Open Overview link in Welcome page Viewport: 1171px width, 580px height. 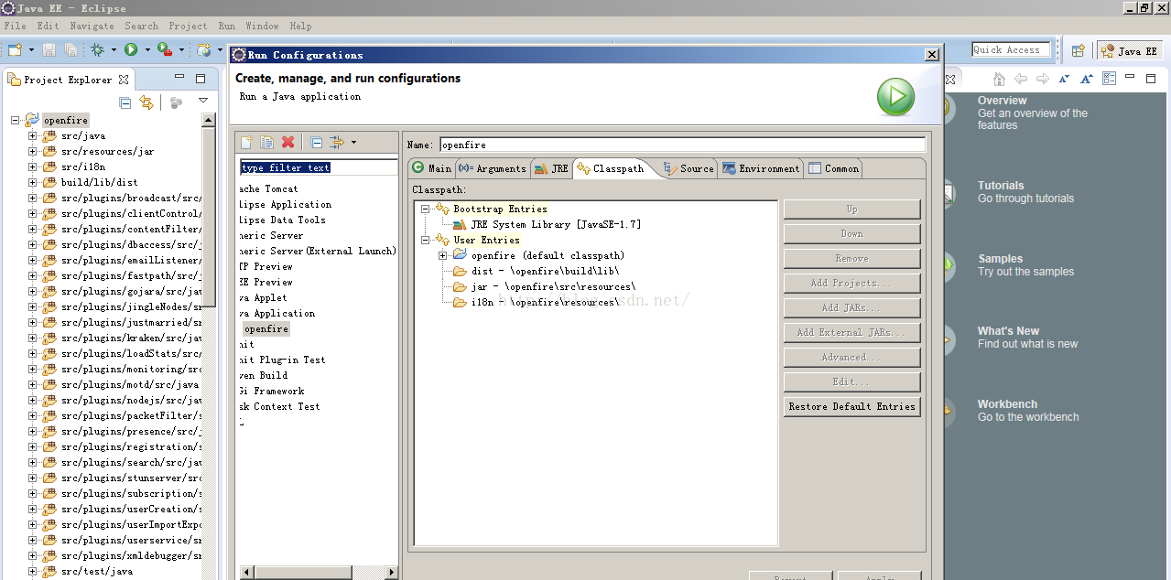(1002, 101)
